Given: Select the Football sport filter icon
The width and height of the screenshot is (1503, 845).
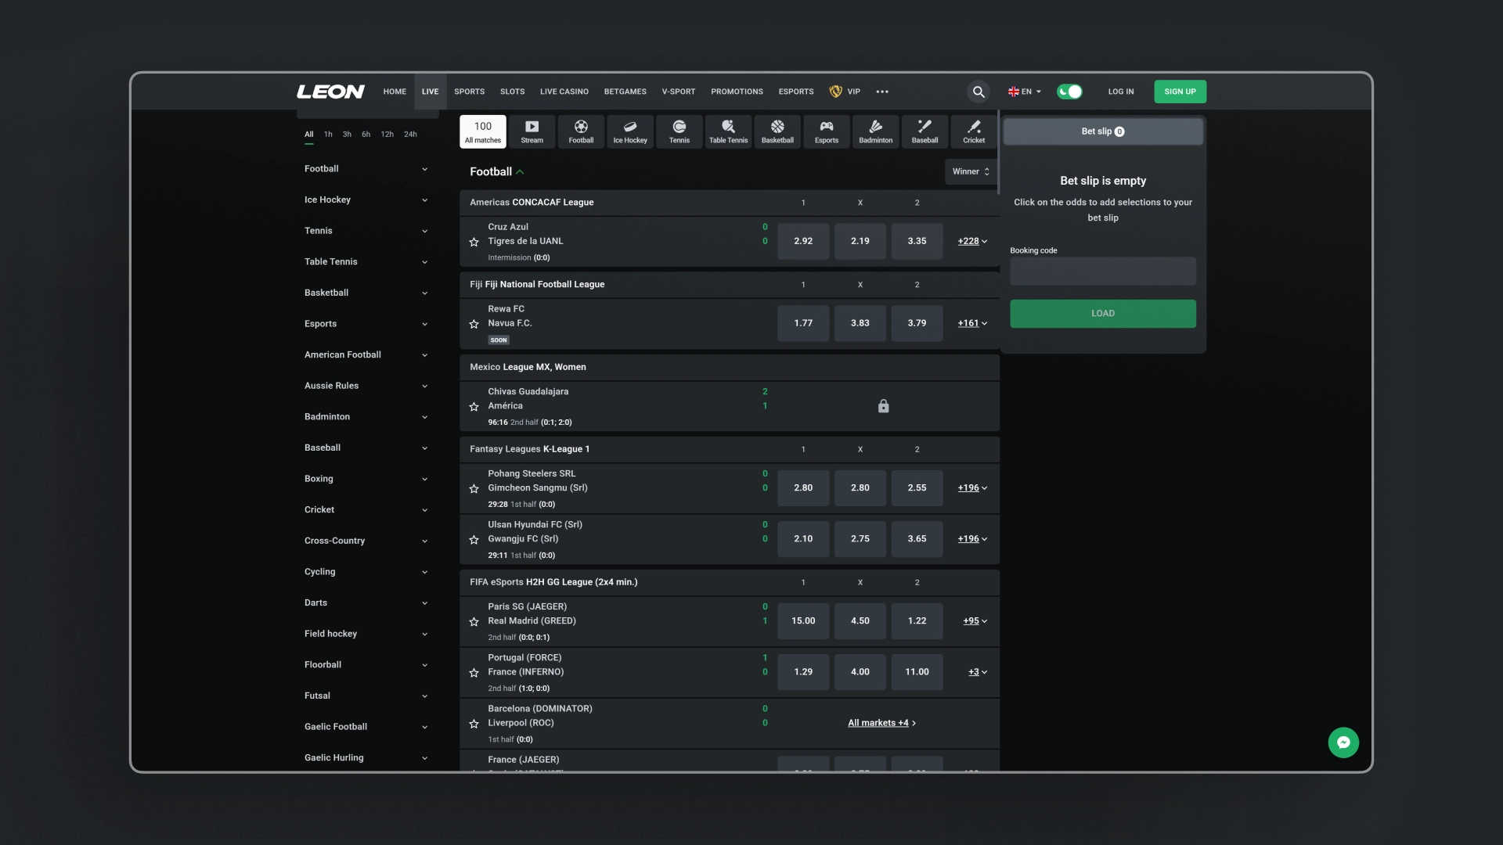Looking at the screenshot, I should coord(581,131).
